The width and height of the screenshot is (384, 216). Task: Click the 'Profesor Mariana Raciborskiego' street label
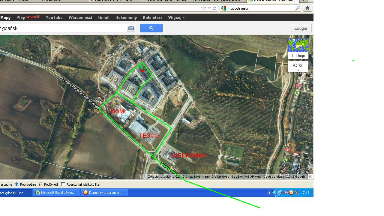tap(80, 93)
